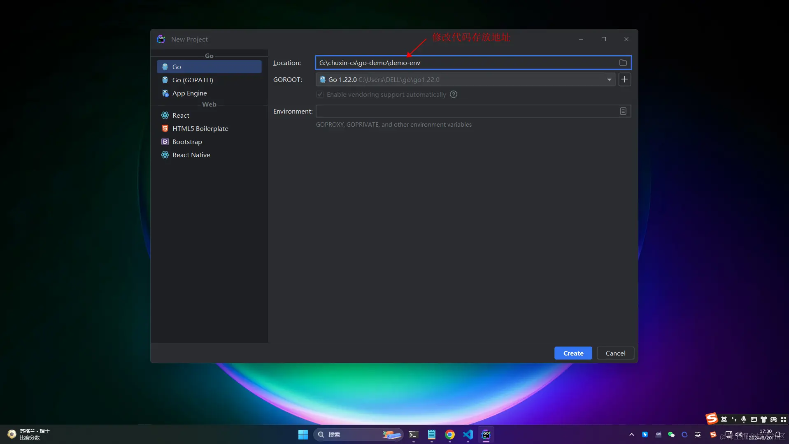Viewport: 789px width, 444px height.
Task: Open Sogou game mode controller icon
Action: (773, 419)
